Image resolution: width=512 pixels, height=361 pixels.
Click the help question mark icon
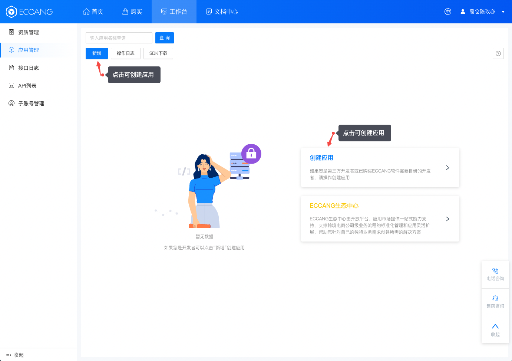pos(498,53)
